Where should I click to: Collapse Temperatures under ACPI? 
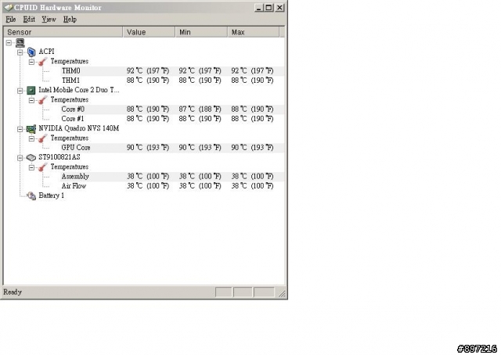[x=31, y=62]
